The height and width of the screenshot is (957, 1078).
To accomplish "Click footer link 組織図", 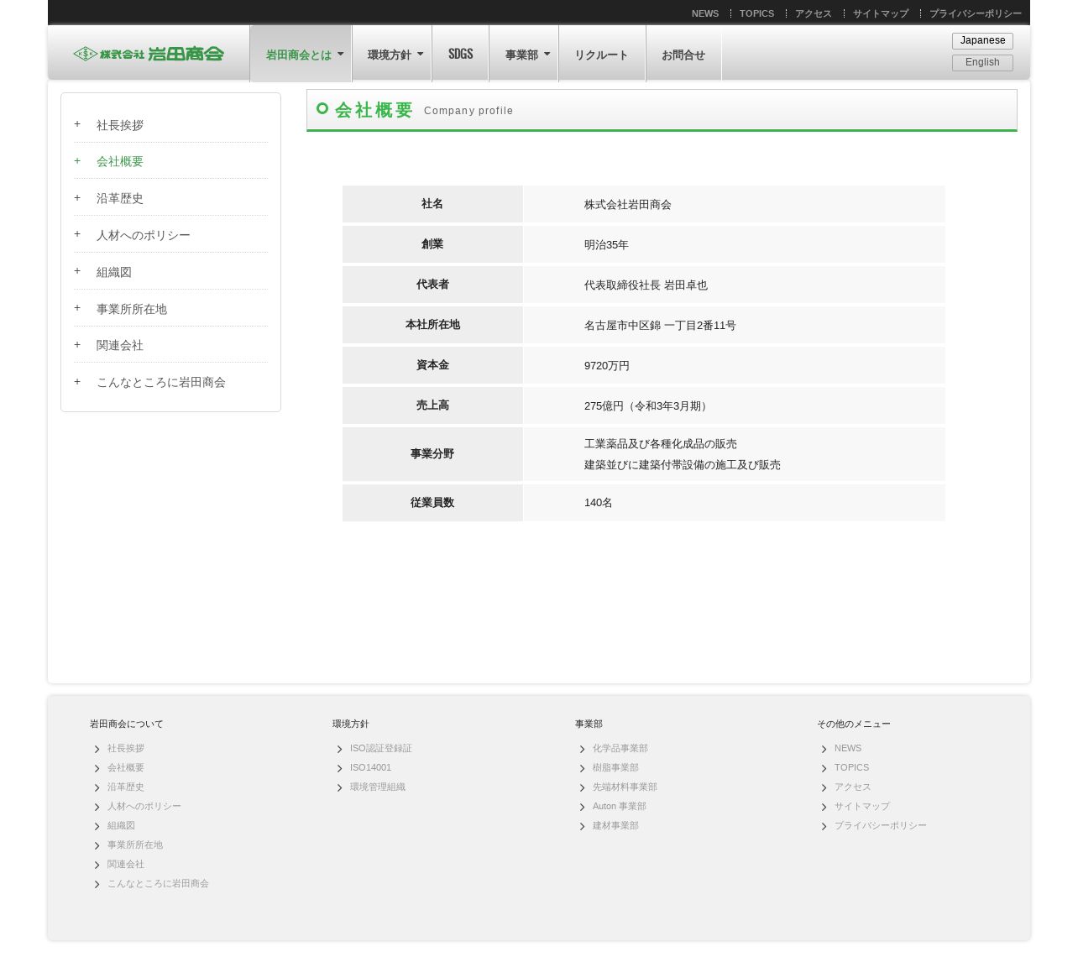I will [121, 825].
